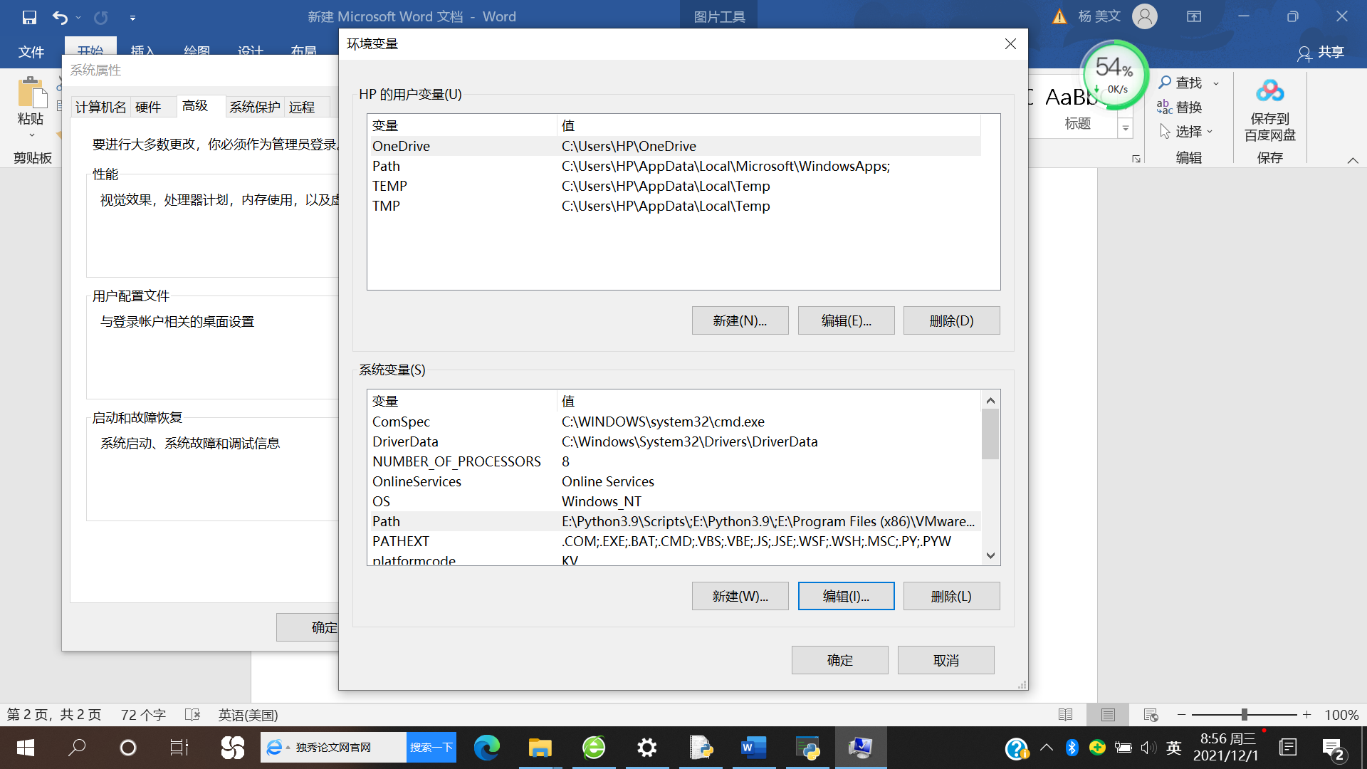Image resolution: width=1367 pixels, height=769 pixels.
Task: Click Replace (替换) in the ribbon
Action: tap(1180, 108)
